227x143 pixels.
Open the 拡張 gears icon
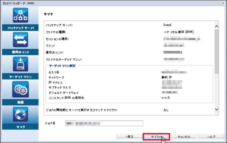tap(21, 89)
